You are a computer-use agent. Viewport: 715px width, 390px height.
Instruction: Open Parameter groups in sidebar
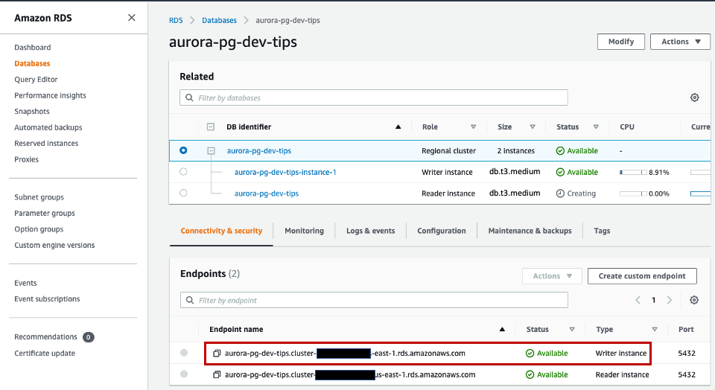[45, 213]
